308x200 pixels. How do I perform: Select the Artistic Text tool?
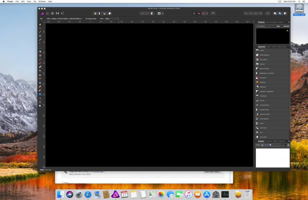[40, 98]
